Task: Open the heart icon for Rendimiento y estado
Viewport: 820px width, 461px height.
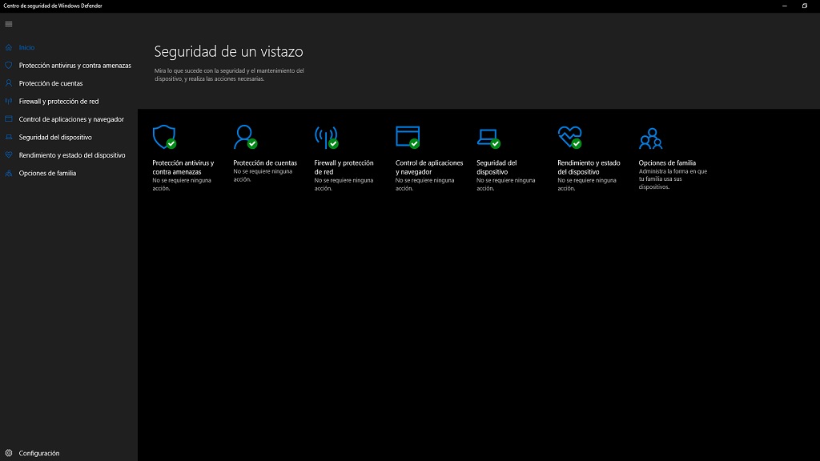Action: tap(569, 137)
